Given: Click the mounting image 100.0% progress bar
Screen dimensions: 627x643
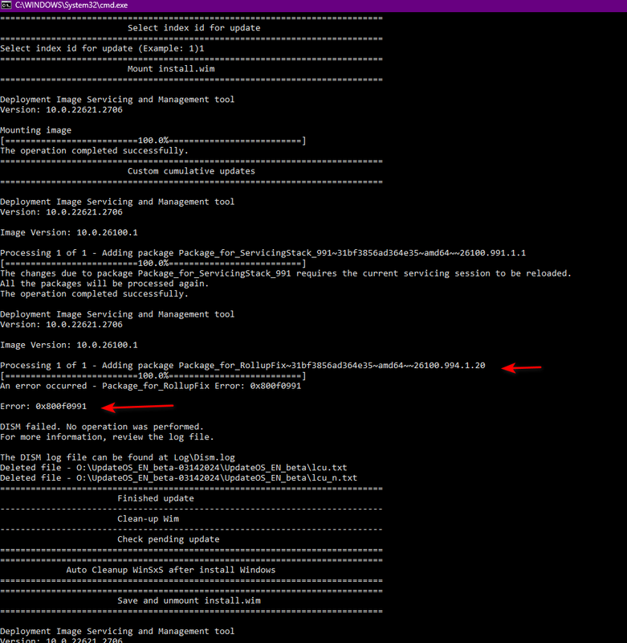Looking at the screenshot, I should point(153,141).
